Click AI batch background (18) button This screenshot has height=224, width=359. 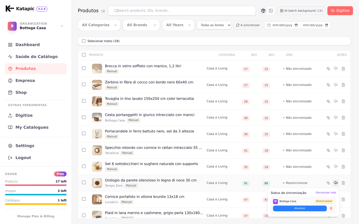coord(301,11)
